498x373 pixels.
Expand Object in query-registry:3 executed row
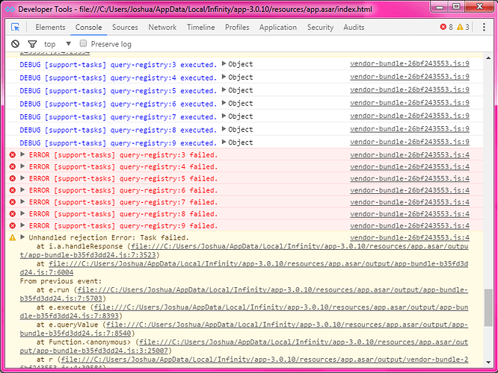(x=224, y=64)
